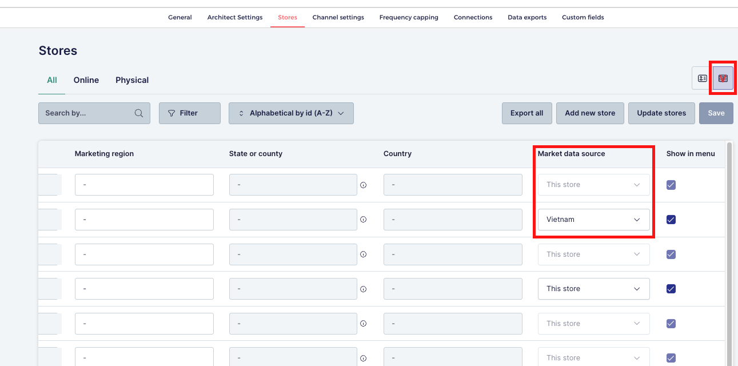Open the greyed This store dropdown in the third row
This screenshot has width=738, height=366.
(x=594, y=254)
